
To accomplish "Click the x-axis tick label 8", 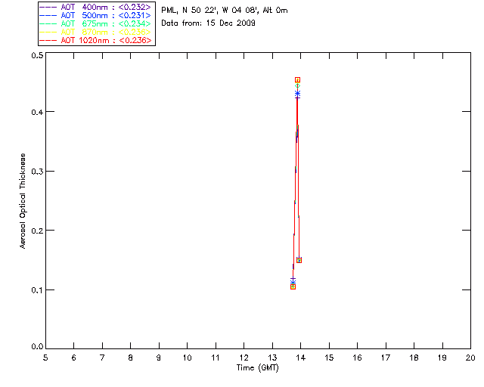I will click(x=131, y=358).
